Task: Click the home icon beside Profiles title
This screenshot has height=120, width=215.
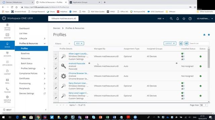Action: click(x=204, y=35)
